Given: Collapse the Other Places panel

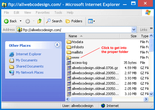Looking at the screenshot, I should coord(57,45).
